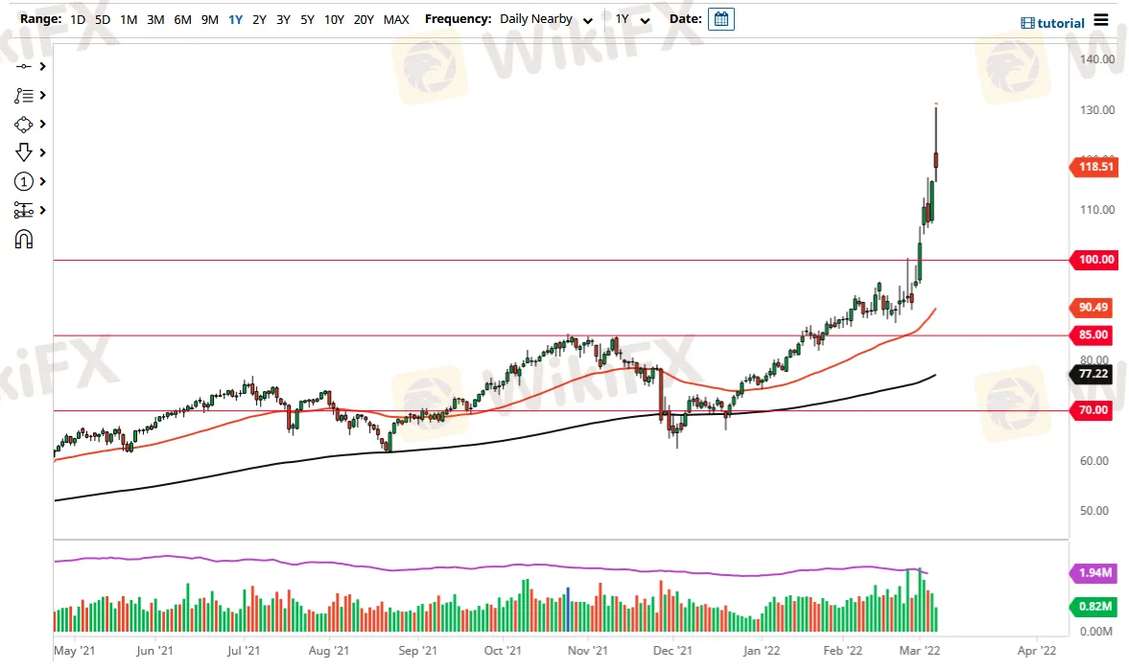The width and height of the screenshot is (1129, 670).
Task: Set the chart range to MAX
Action: pyautogui.click(x=395, y=19)
